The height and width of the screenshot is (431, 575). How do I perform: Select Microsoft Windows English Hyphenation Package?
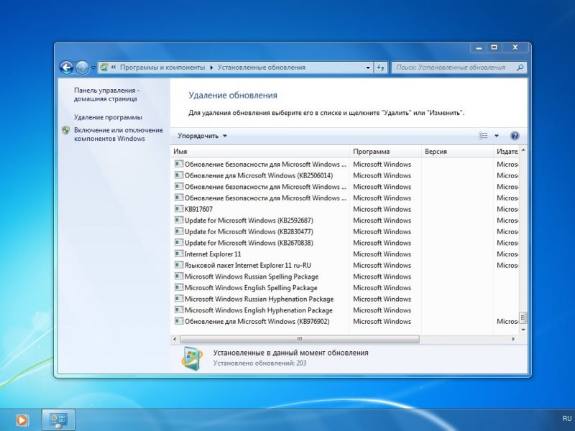pos(345,310)
